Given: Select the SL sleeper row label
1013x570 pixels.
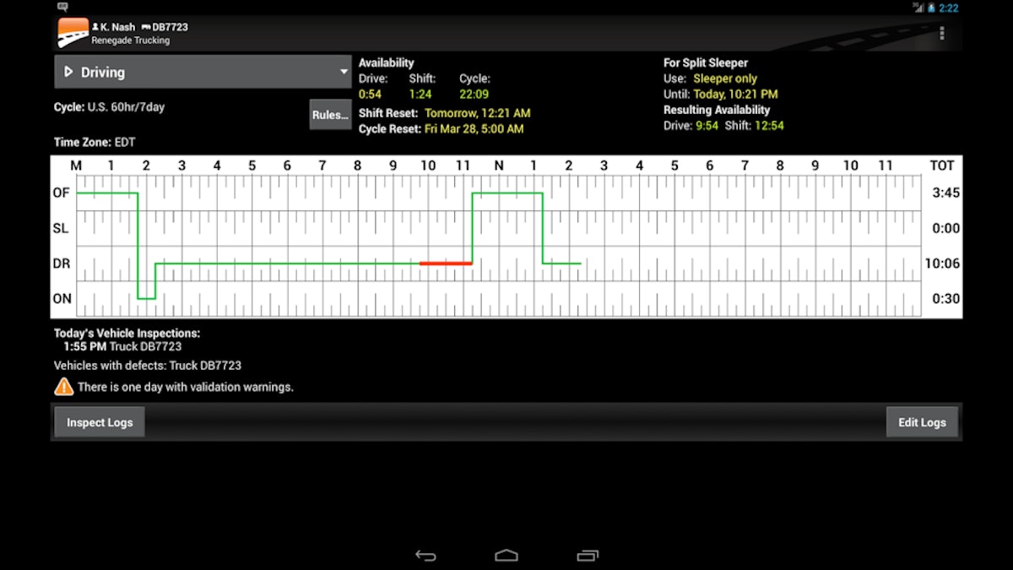Looking at the screenshot, I should (62, 228).
